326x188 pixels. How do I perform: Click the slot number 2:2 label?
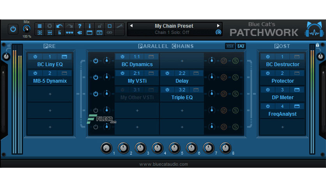point(182,73)
